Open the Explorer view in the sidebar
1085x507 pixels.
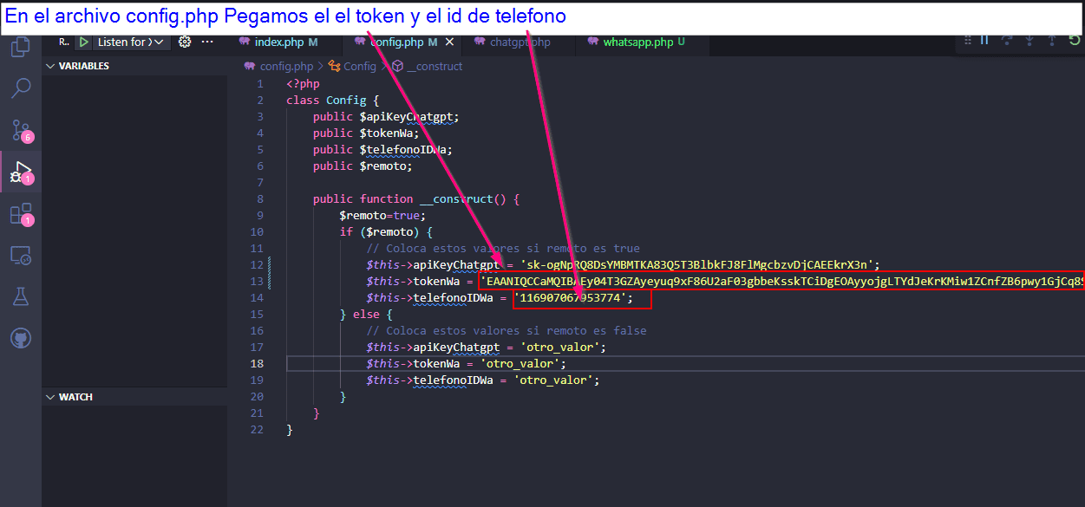coord(21,49)
